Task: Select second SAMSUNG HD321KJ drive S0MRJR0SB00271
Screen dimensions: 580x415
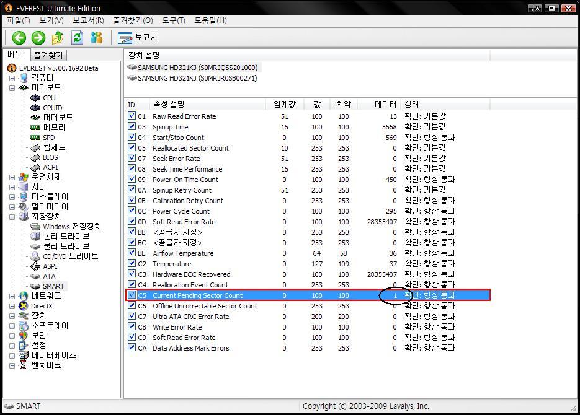Action: click(197, 78)
